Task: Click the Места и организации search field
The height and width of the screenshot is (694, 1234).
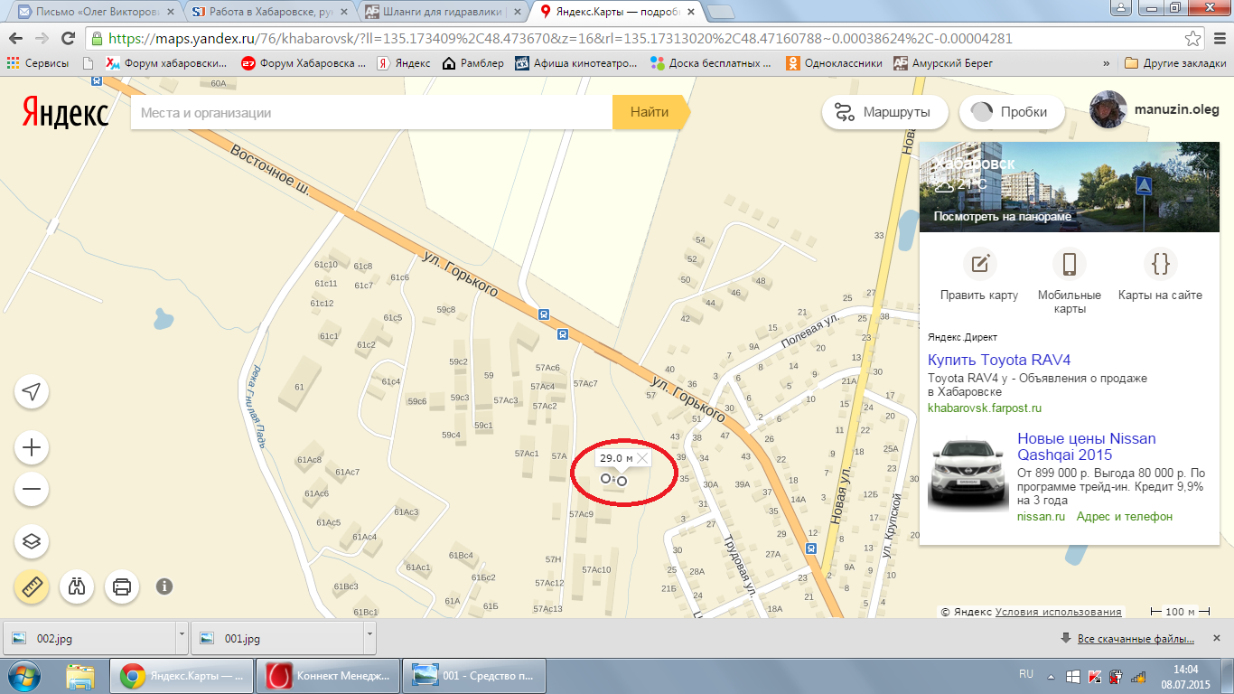Action: tap(370, 113)
